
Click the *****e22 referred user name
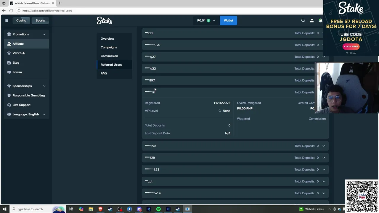(x=150, y=69)
